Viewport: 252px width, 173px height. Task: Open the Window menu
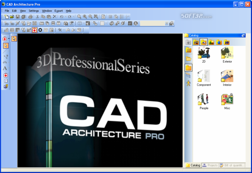coord(47,11)
